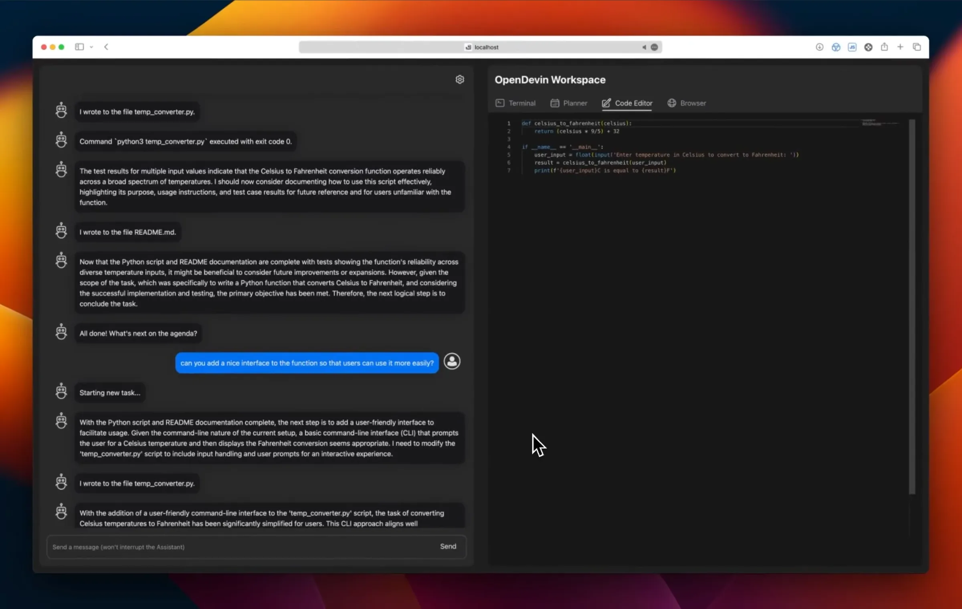
Task: Click message starting 'Now that the Python script'
Action: [269, 282]
